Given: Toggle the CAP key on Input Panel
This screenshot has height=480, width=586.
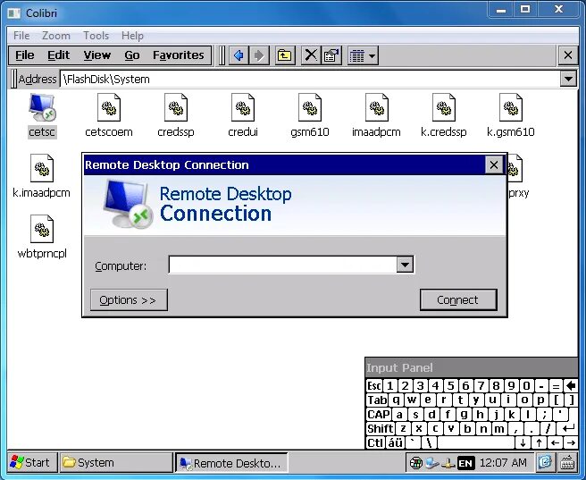Looking at the screenshot, I should pos(378,414).
